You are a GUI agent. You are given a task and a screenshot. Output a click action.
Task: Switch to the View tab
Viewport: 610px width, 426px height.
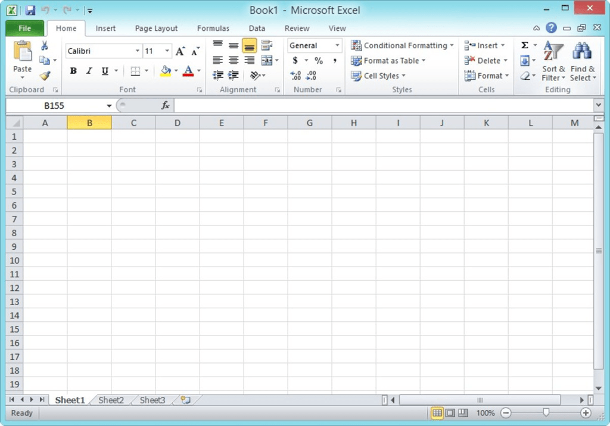point(337,29)
